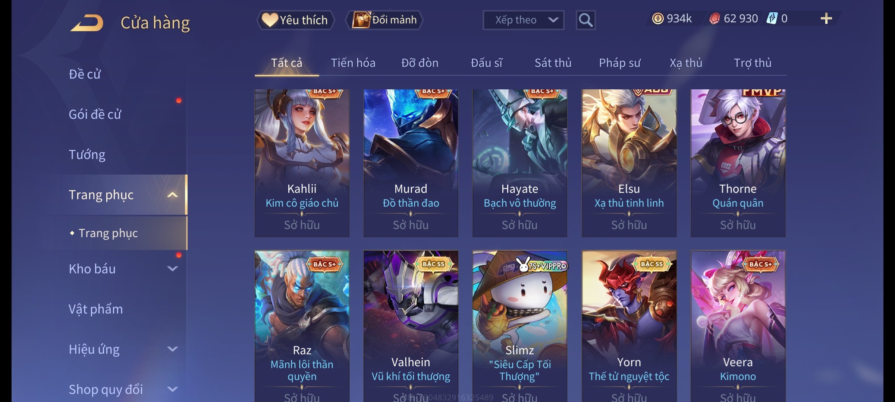
Task: Select the Pháp sư tab
Action: 619,63
